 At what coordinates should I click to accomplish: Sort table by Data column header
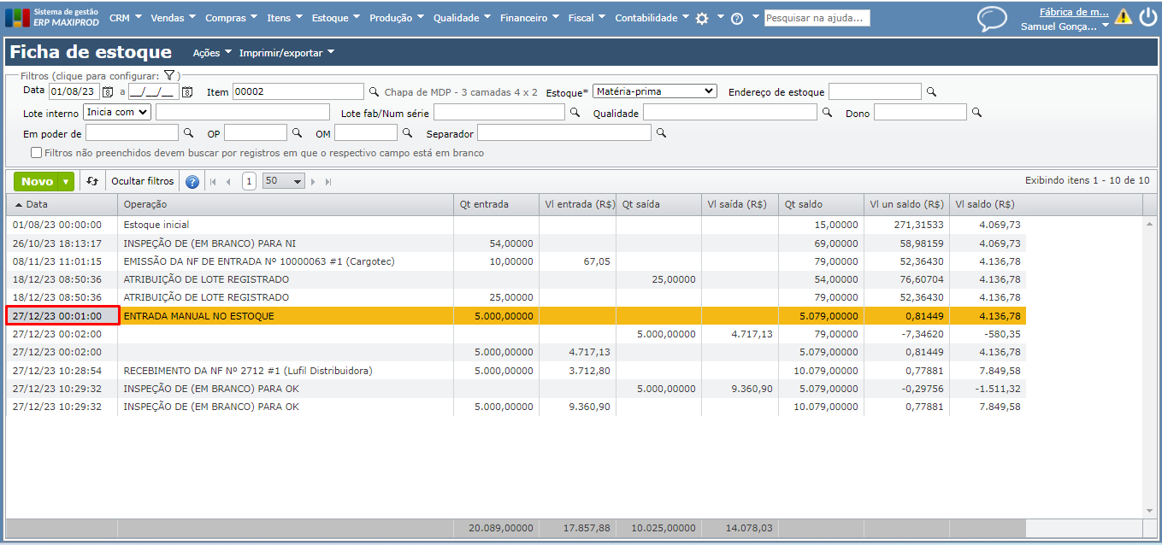(x=37, y=204)
